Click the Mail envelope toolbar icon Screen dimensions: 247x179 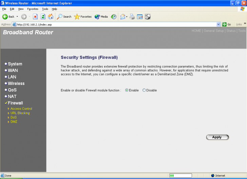[123, 17]
